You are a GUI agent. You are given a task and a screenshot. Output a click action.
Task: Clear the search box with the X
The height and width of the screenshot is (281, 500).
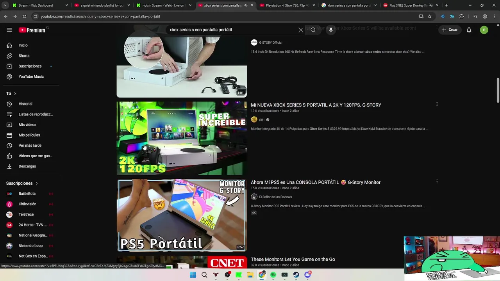point(301,30)
